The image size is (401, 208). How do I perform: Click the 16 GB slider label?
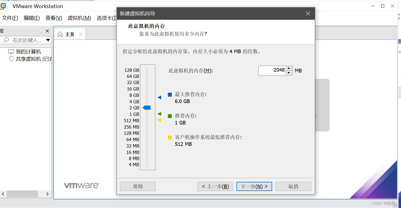tap(133, 89)
